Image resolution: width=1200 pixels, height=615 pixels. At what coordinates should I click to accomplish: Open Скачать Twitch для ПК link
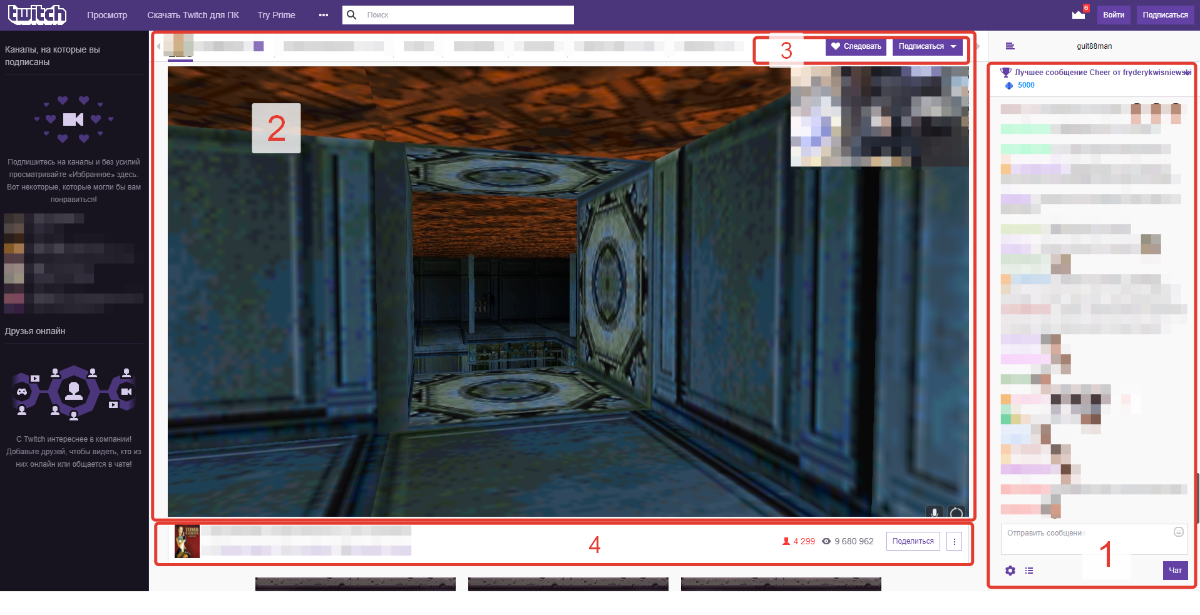tap(193, 15)
